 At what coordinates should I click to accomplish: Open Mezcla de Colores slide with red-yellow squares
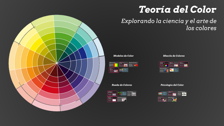pyautogui.click(x=174, y=70)
